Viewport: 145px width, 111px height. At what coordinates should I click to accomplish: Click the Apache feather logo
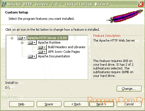click(x=124, y=16)
